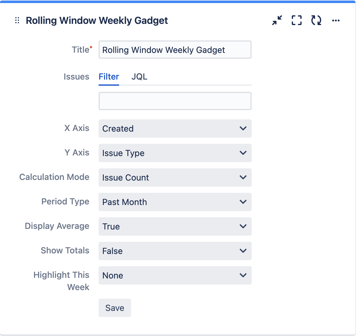Refresh the Rolling Window Weekly Gadget
The image size is (357, 336).
coord(316,20)
